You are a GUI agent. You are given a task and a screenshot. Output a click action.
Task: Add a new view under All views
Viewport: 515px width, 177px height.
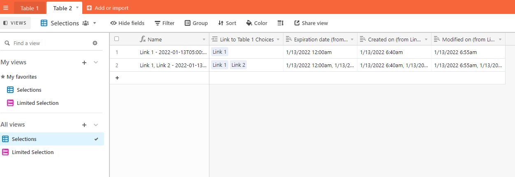84,125
